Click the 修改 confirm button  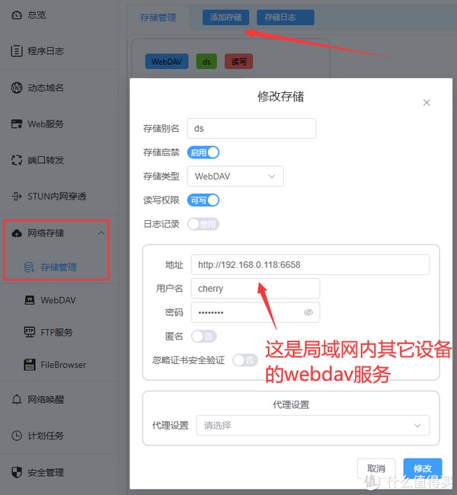pos(423,468)
